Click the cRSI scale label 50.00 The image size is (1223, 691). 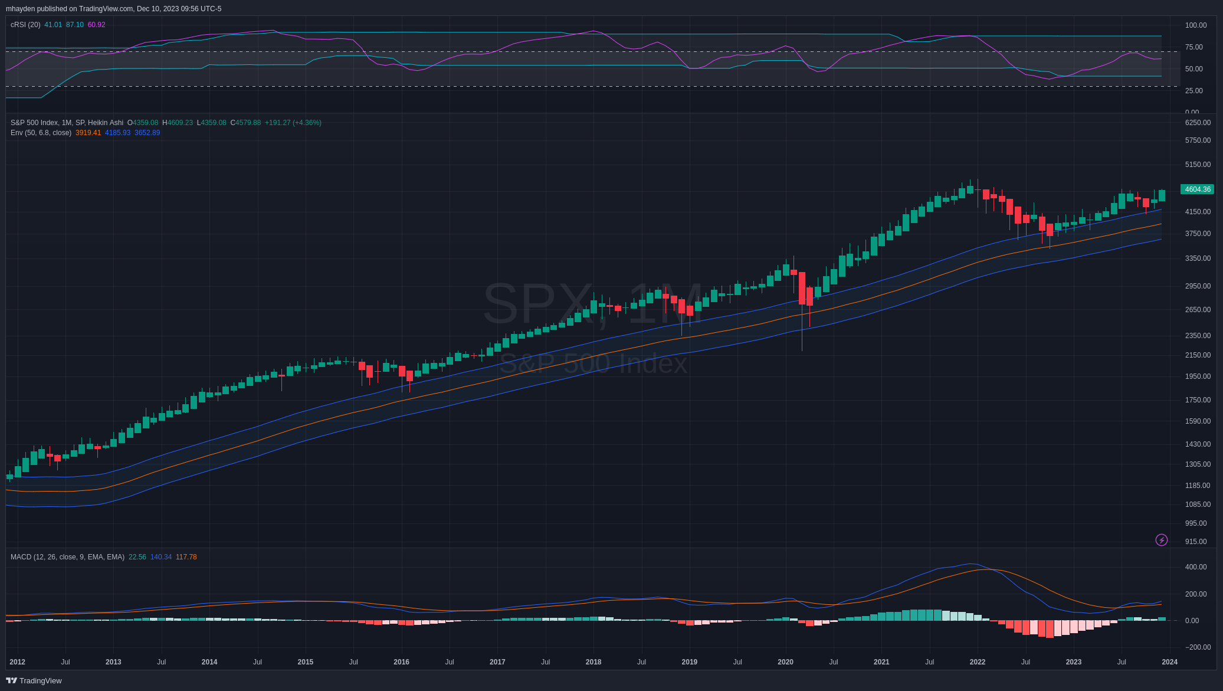click(1194, 69)
